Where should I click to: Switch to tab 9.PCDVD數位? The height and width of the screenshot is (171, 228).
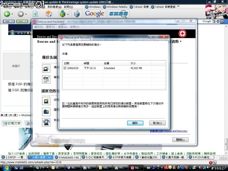click(201, 157)
